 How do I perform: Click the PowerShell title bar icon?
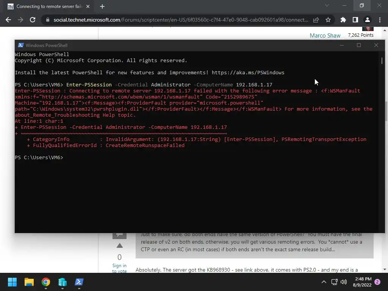pos(21,45)
